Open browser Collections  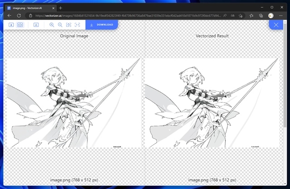click(x=261, y=16)
